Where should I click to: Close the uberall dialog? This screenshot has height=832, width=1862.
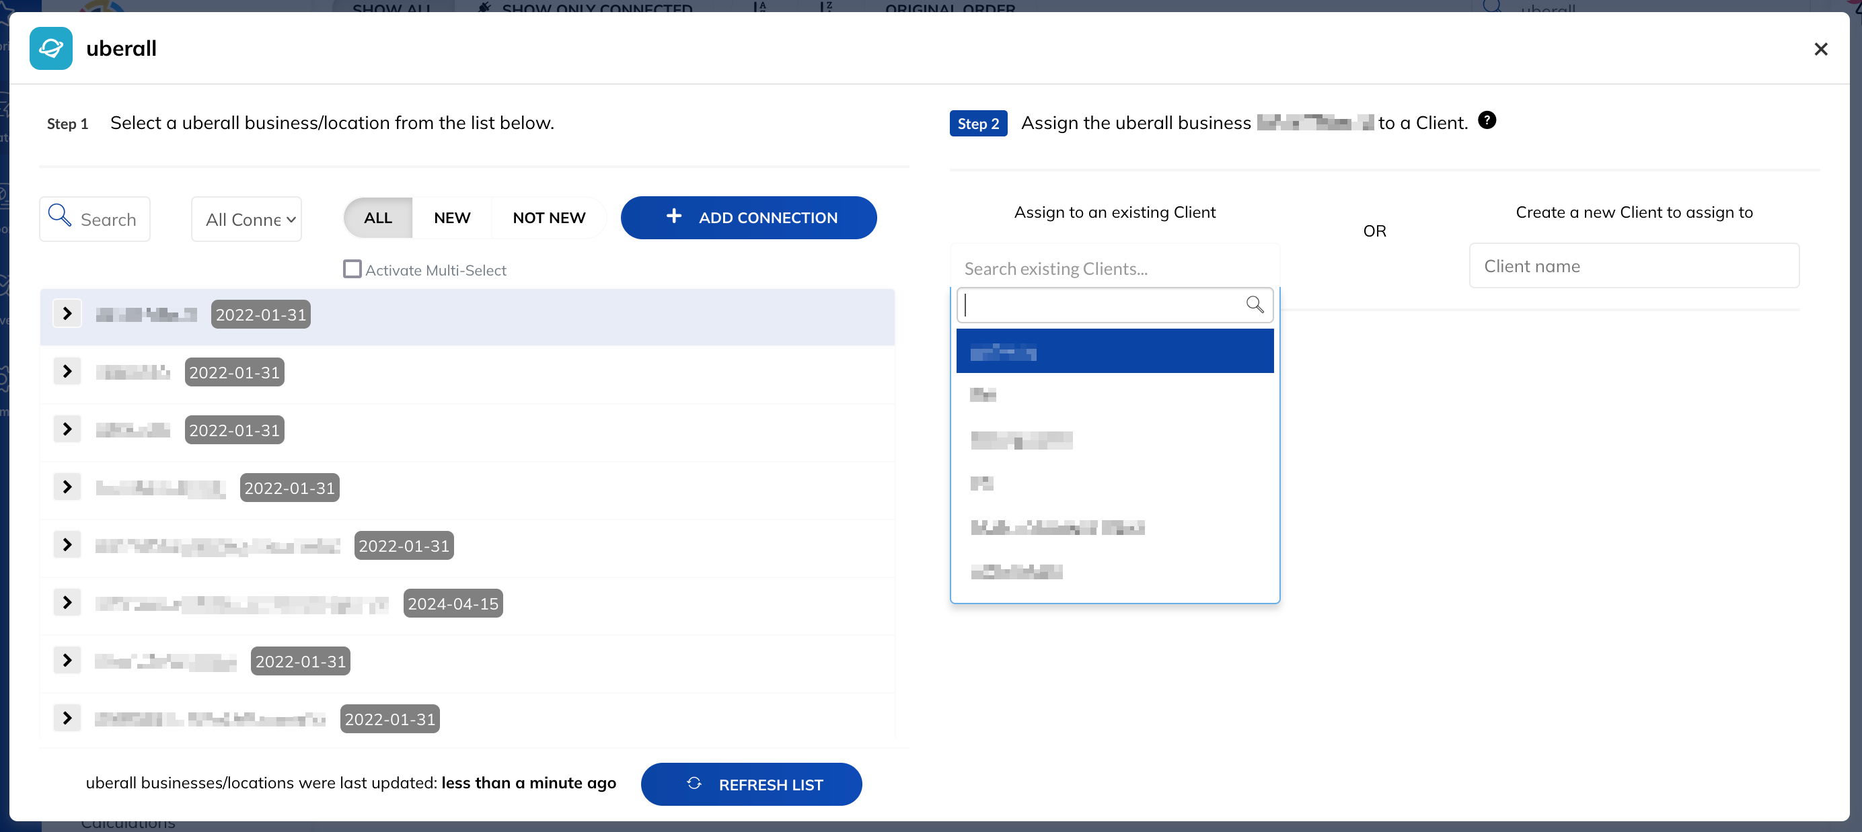pyautogui.click(x=1820, y=49)
